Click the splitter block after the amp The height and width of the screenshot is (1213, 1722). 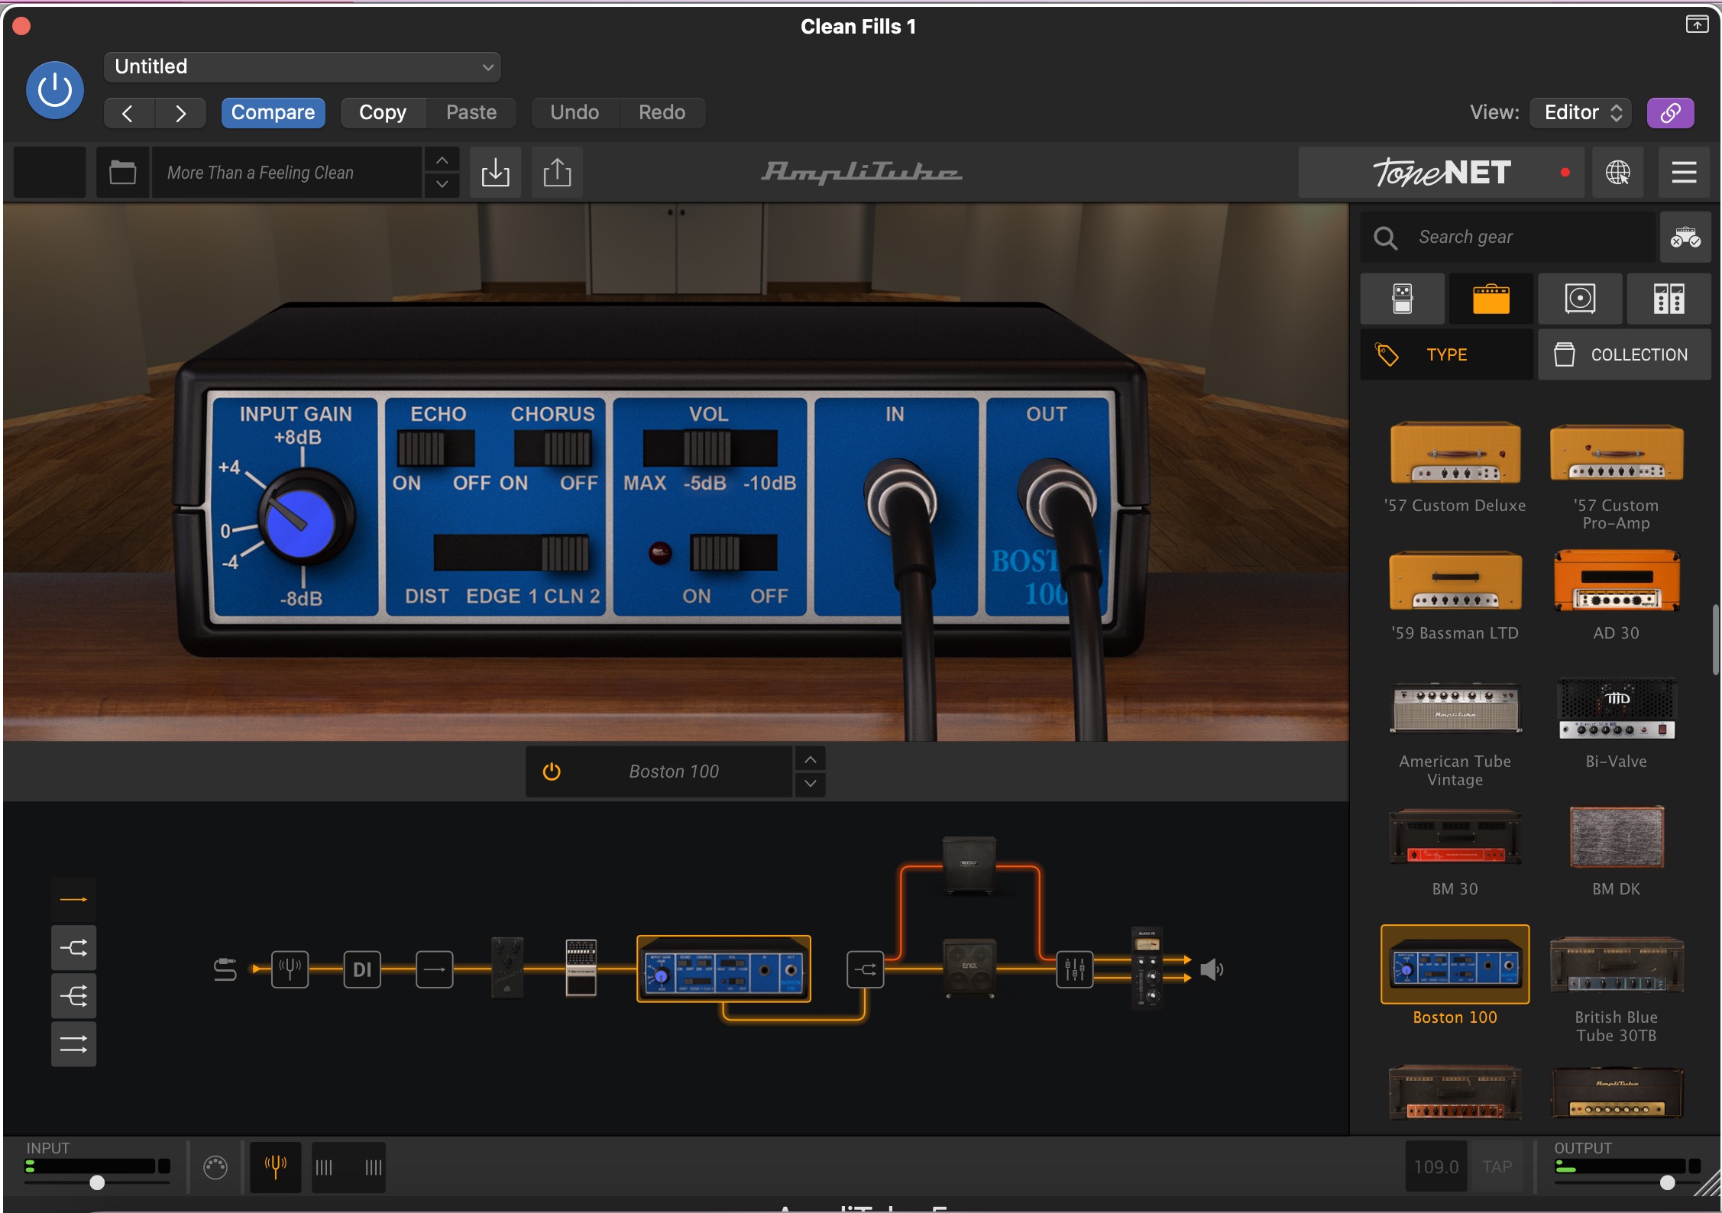coord(865,969)
